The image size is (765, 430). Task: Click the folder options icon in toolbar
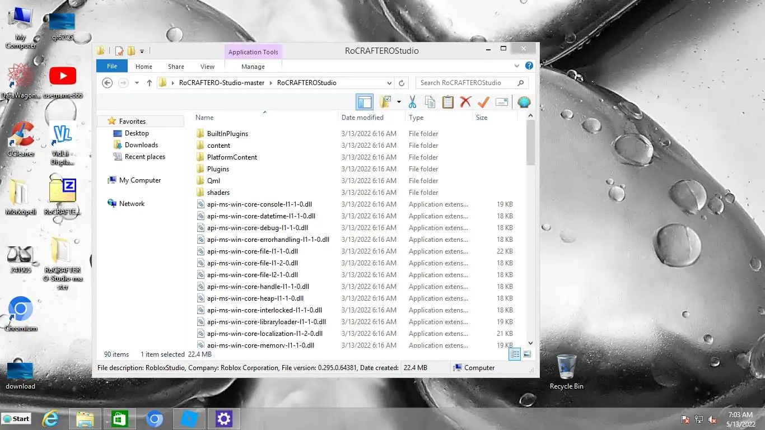[385, 102]
